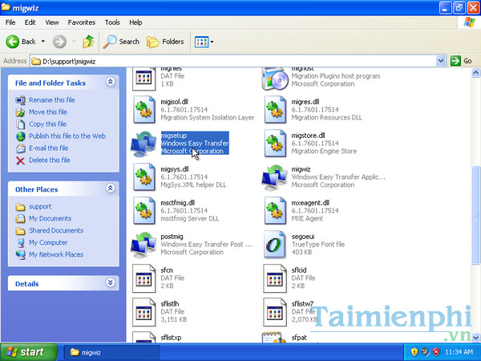Click the Go button
The height and width of the screenshot is (361, 481).
[461, 61]
